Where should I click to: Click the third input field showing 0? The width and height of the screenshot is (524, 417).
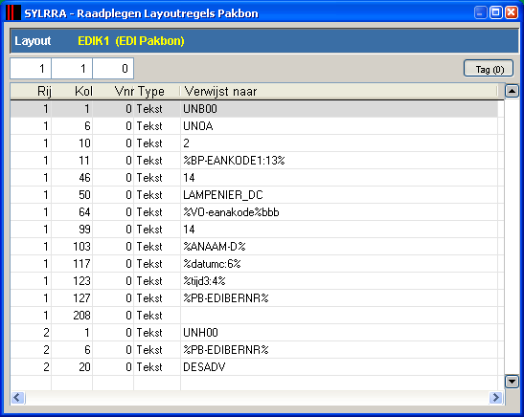click(x=113, y=69)
